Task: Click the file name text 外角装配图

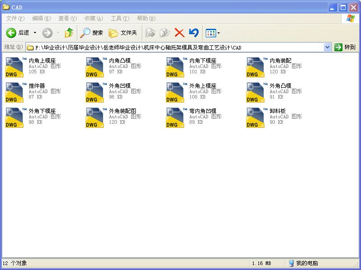Action: tap(123, 111)
